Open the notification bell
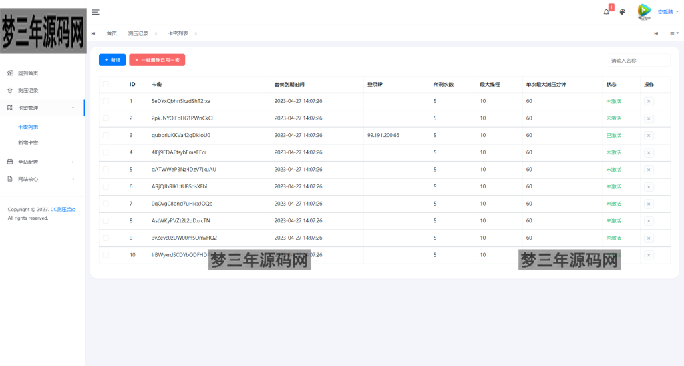 click(607, 12)
